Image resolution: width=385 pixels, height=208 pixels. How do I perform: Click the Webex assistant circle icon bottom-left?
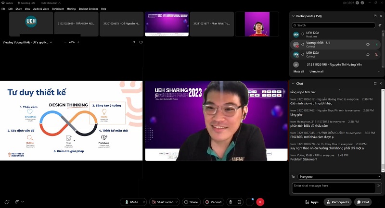[x=7, y=202]
